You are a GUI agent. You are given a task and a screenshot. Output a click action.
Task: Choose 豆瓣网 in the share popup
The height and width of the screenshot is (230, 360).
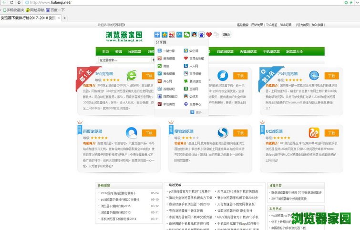point(191,89)
